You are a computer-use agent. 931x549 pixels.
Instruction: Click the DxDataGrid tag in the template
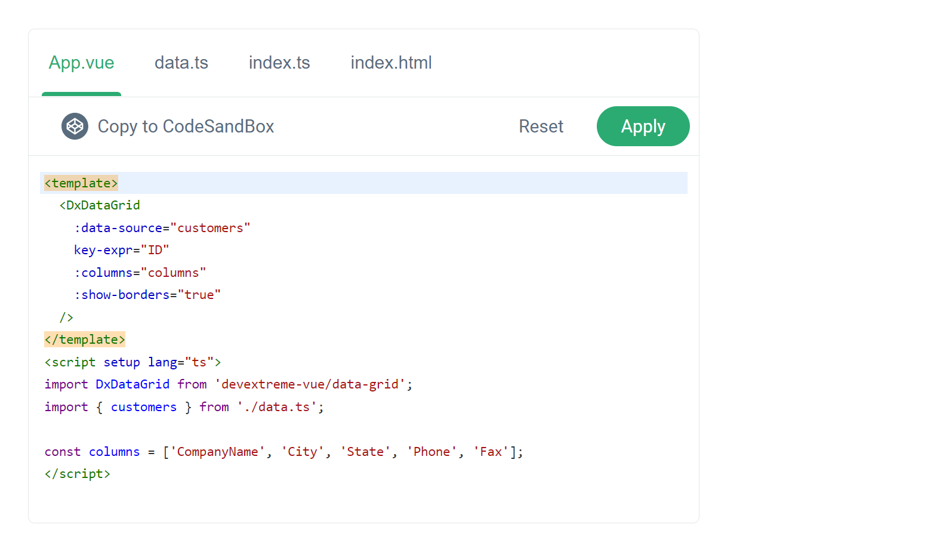(x=100, y=205)
